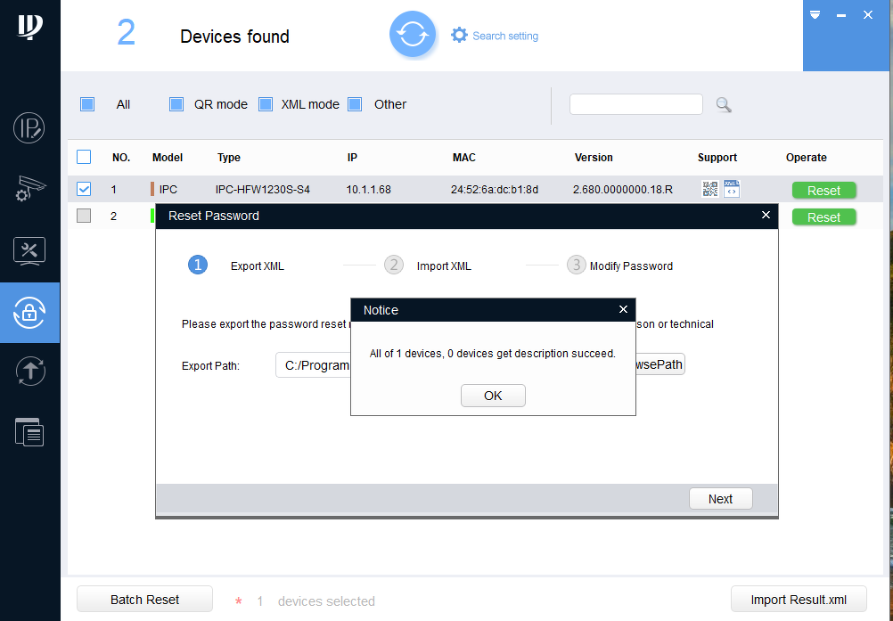The image size is (893, 621).
Task: Open the Building Config sidebar icon
Action: tap(29, 432)
